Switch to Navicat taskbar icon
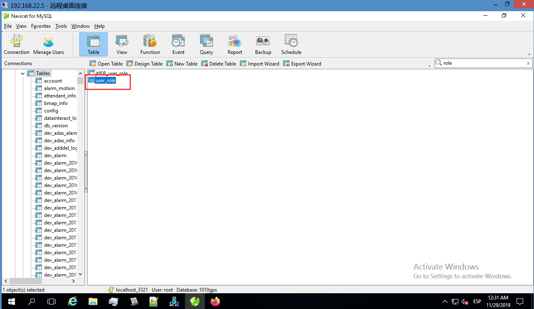Screen dimensions: 534x309 194,302
